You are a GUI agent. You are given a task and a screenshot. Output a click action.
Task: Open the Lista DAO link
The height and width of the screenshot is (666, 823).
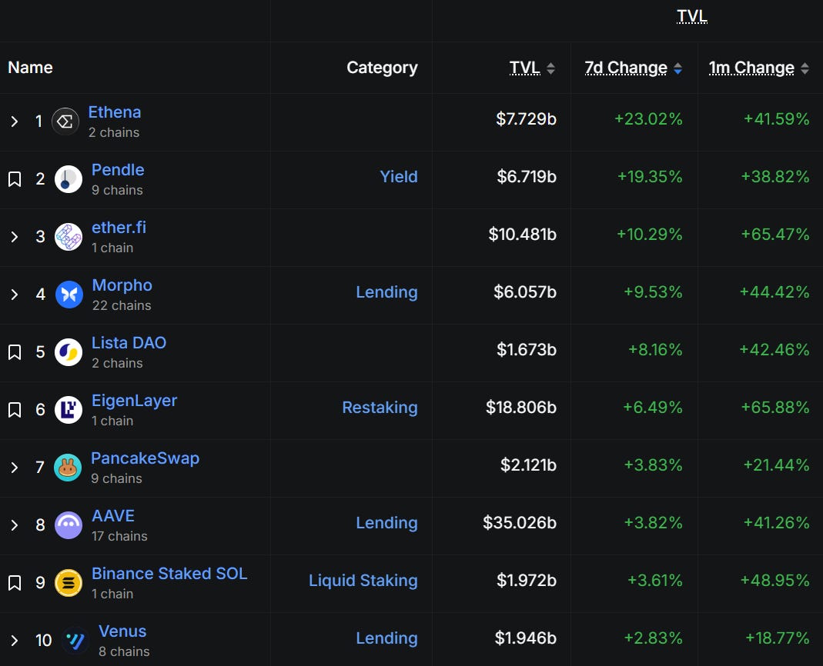click(x=129, y=343)
